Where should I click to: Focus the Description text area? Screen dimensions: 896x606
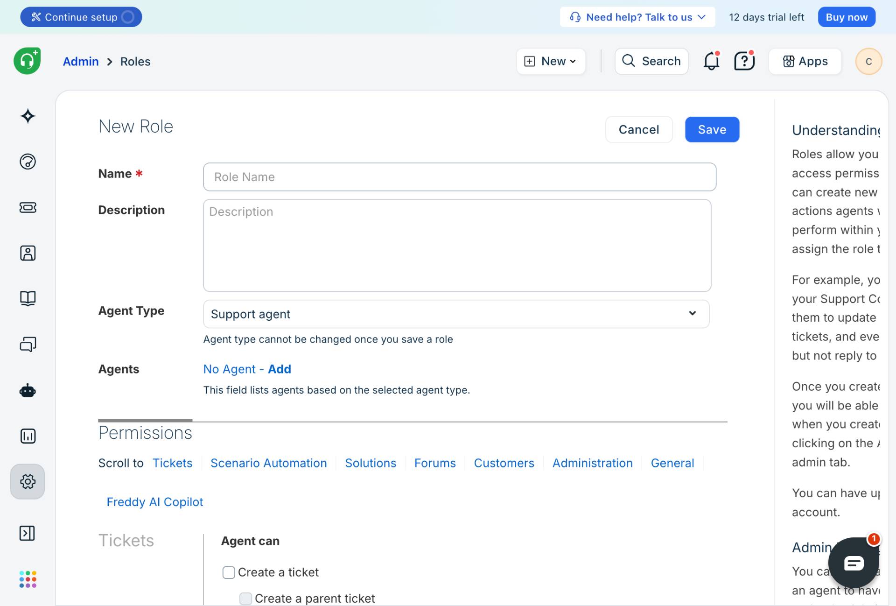pyautogui.click(x=457, y=246)
